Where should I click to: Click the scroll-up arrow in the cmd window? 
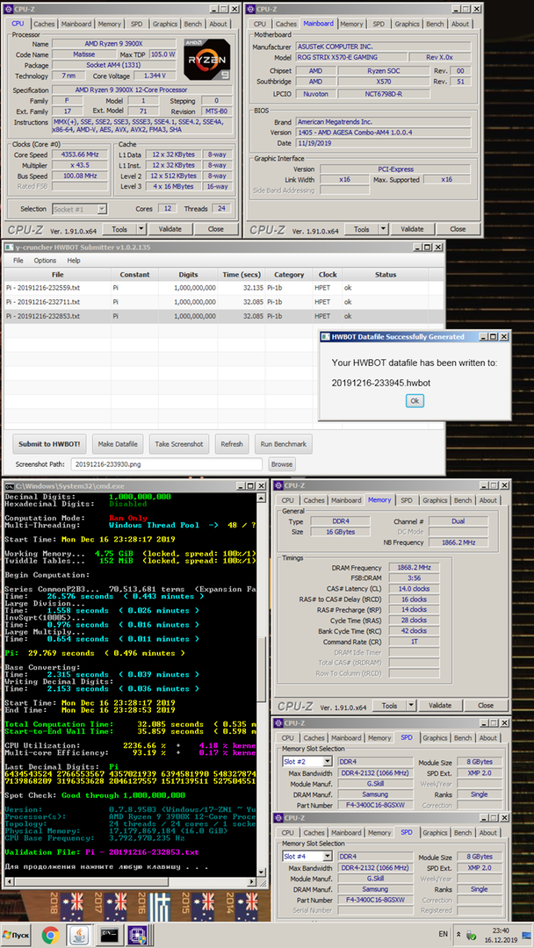pos(262,497)
